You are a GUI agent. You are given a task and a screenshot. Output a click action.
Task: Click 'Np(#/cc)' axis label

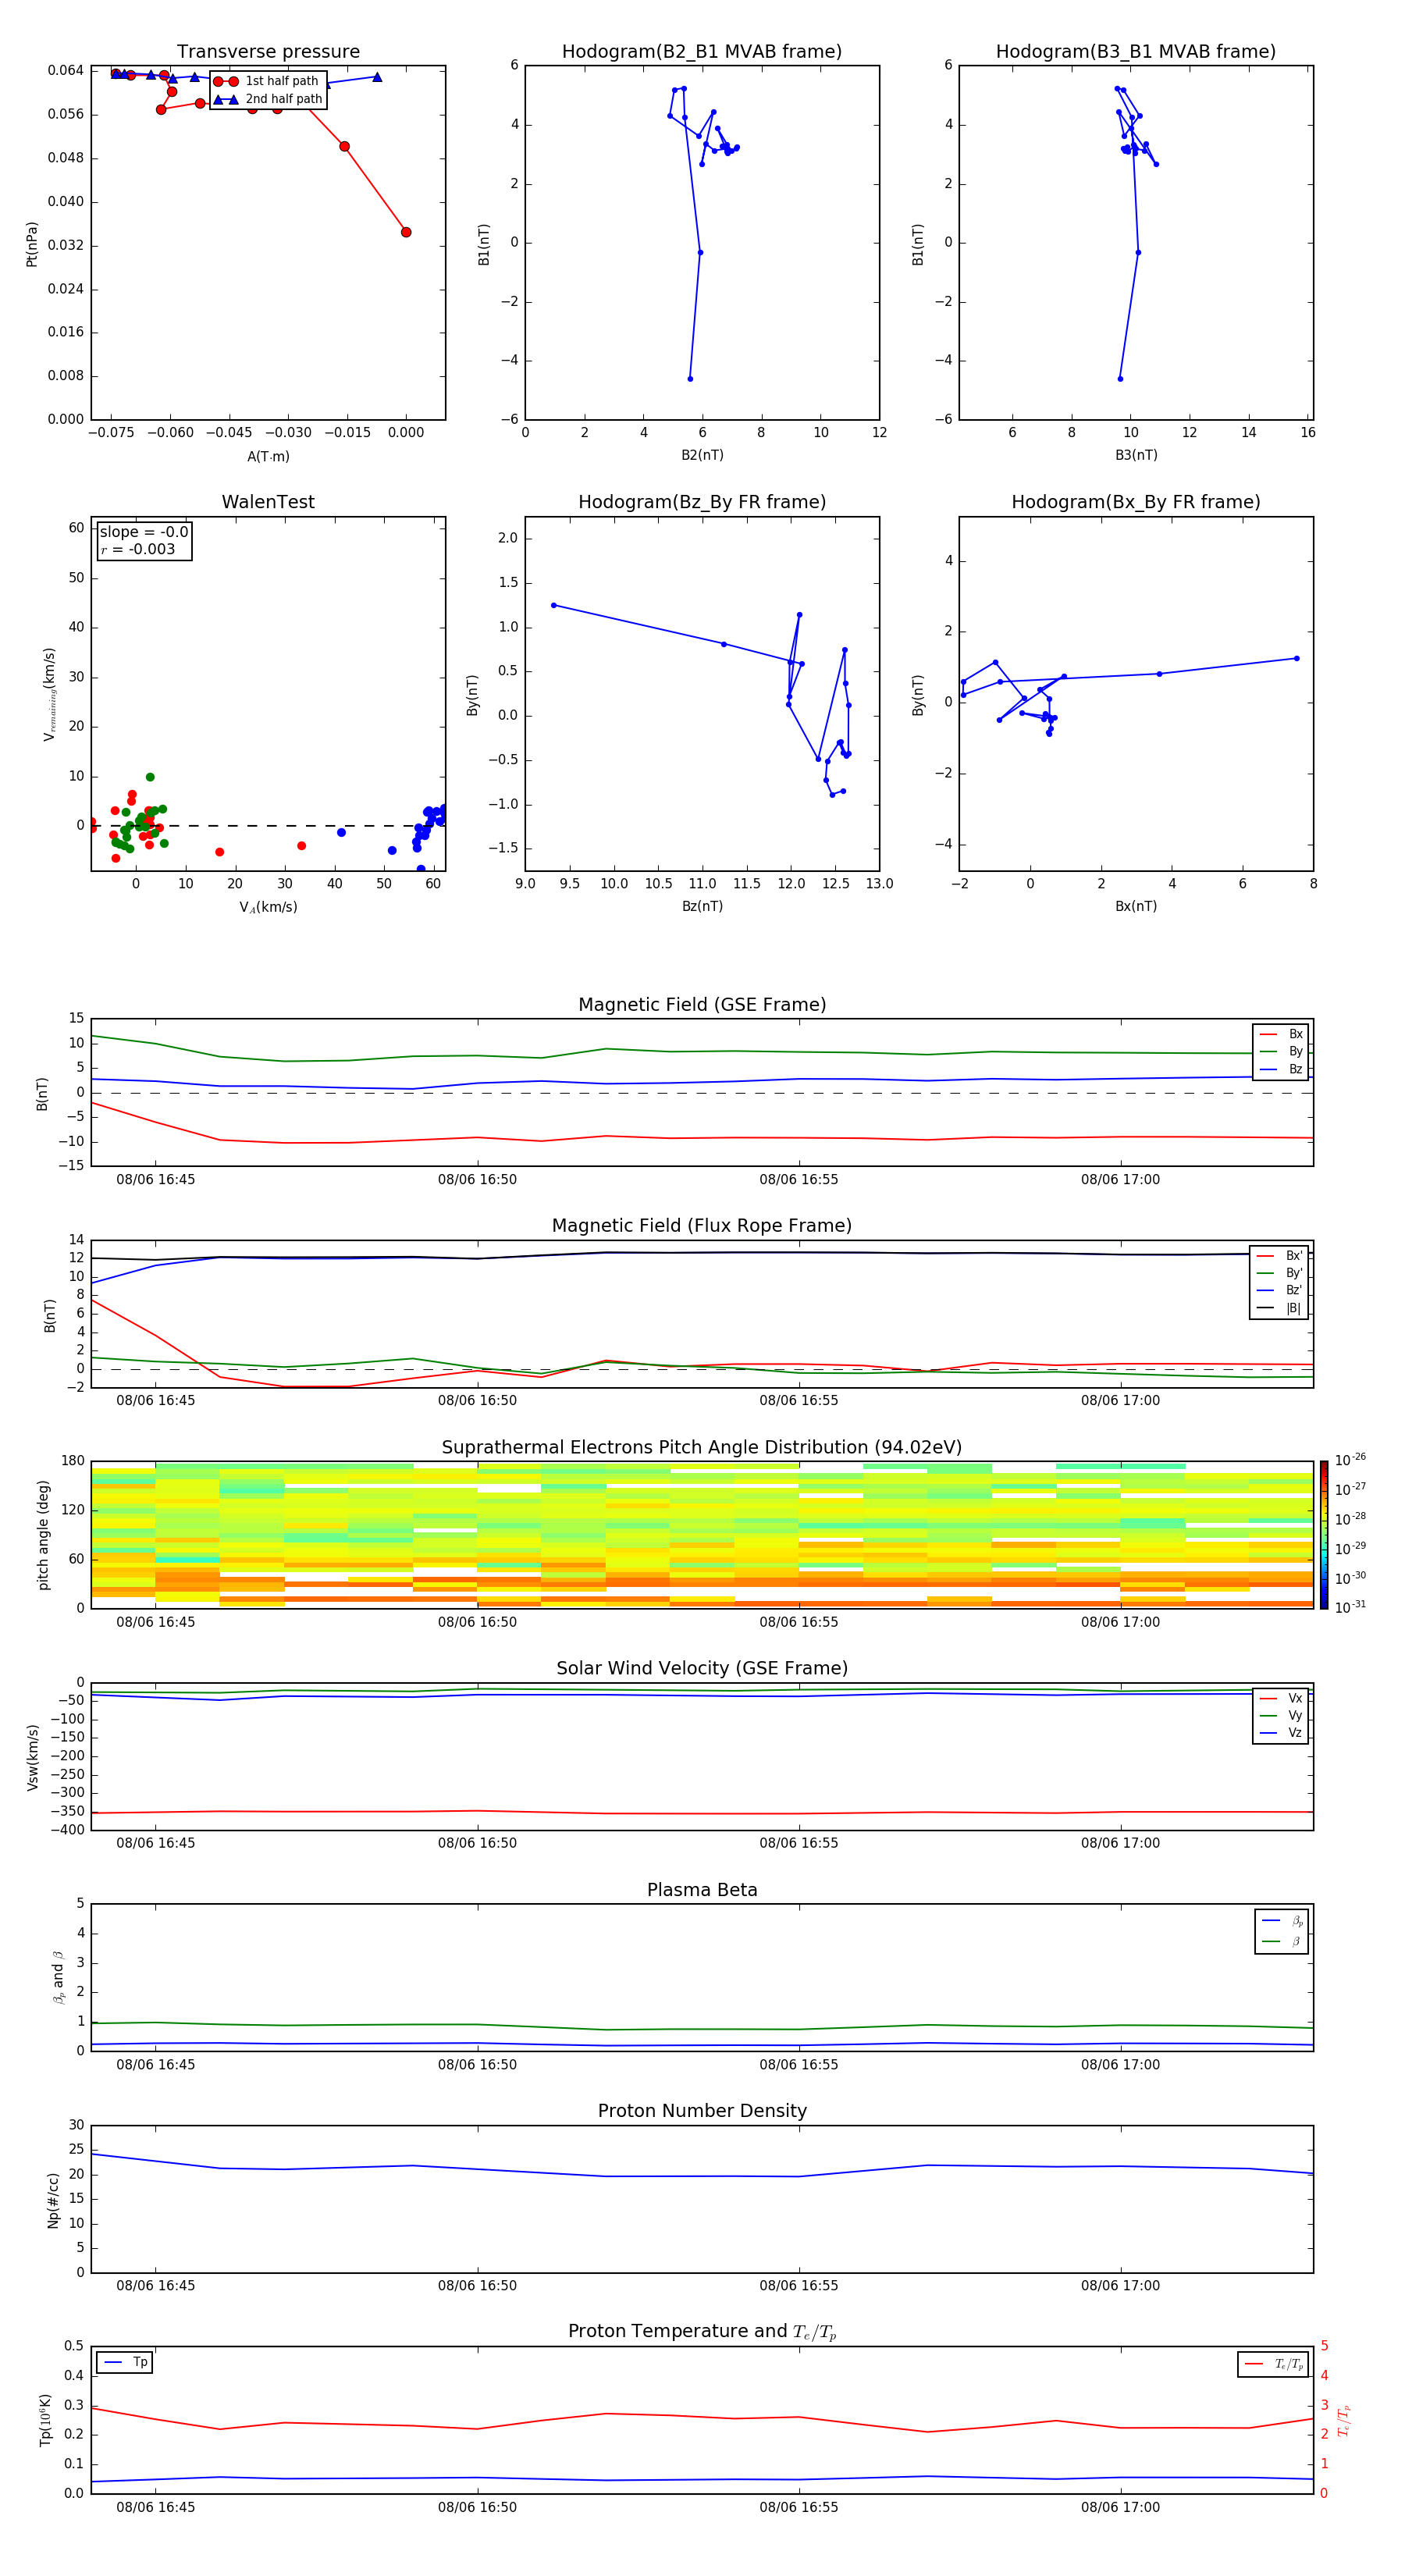54,2199
